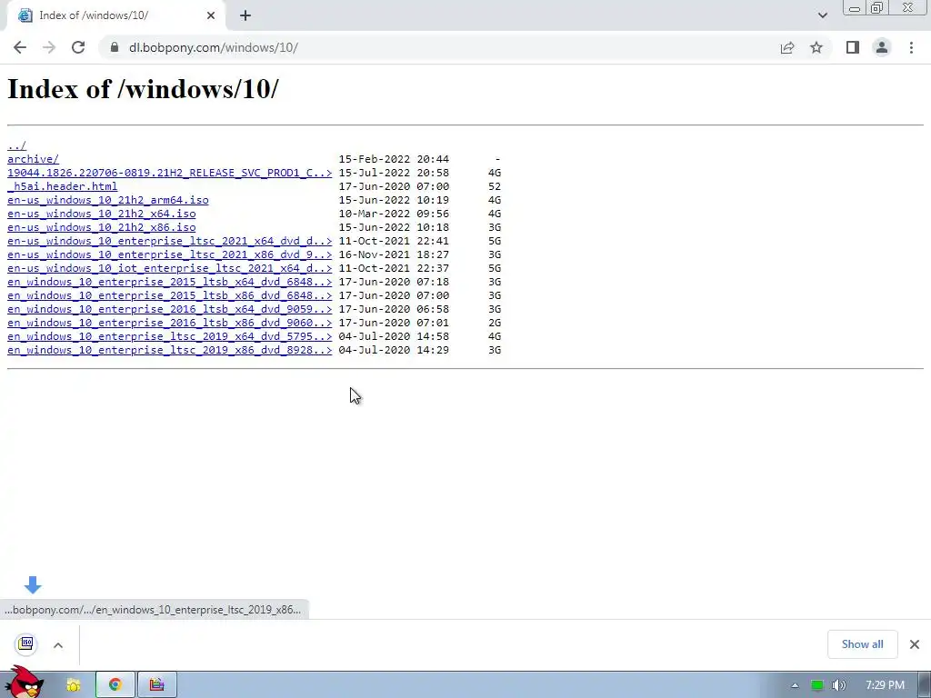Download enterprise 2015 ltsb x64 dvd ISO
This screenshot has height=698, width=931.
(170, 282)
